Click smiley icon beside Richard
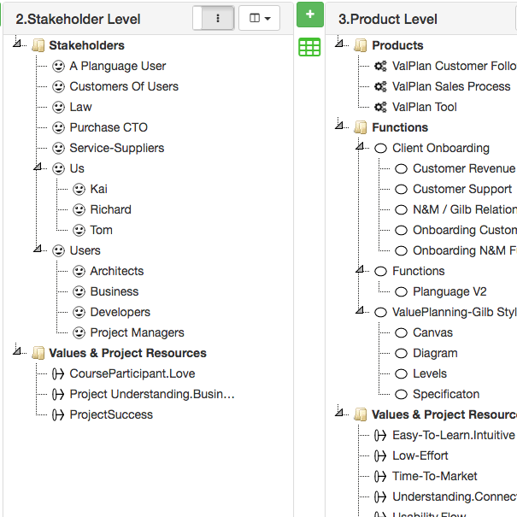Image resolution: width=517 pixels, height=517 pixels. [79, 209]
